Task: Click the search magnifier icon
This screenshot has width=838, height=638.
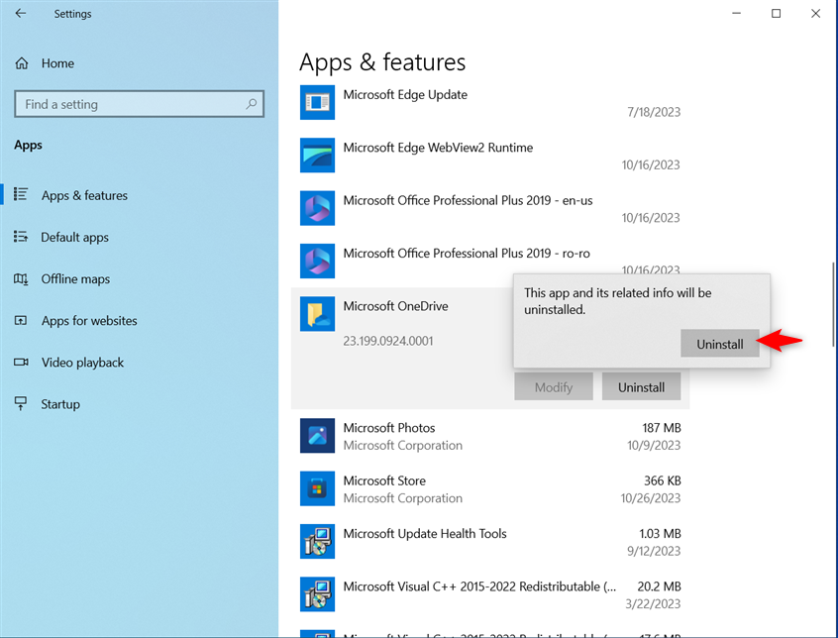Action: click(252, 104)
